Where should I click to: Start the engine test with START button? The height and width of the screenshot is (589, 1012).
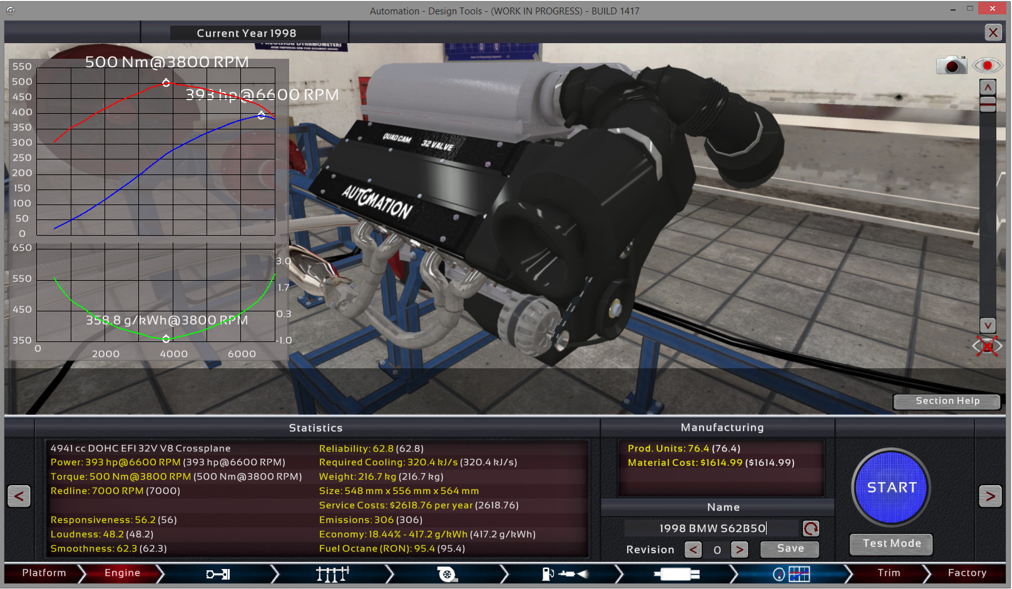(891, 487)
